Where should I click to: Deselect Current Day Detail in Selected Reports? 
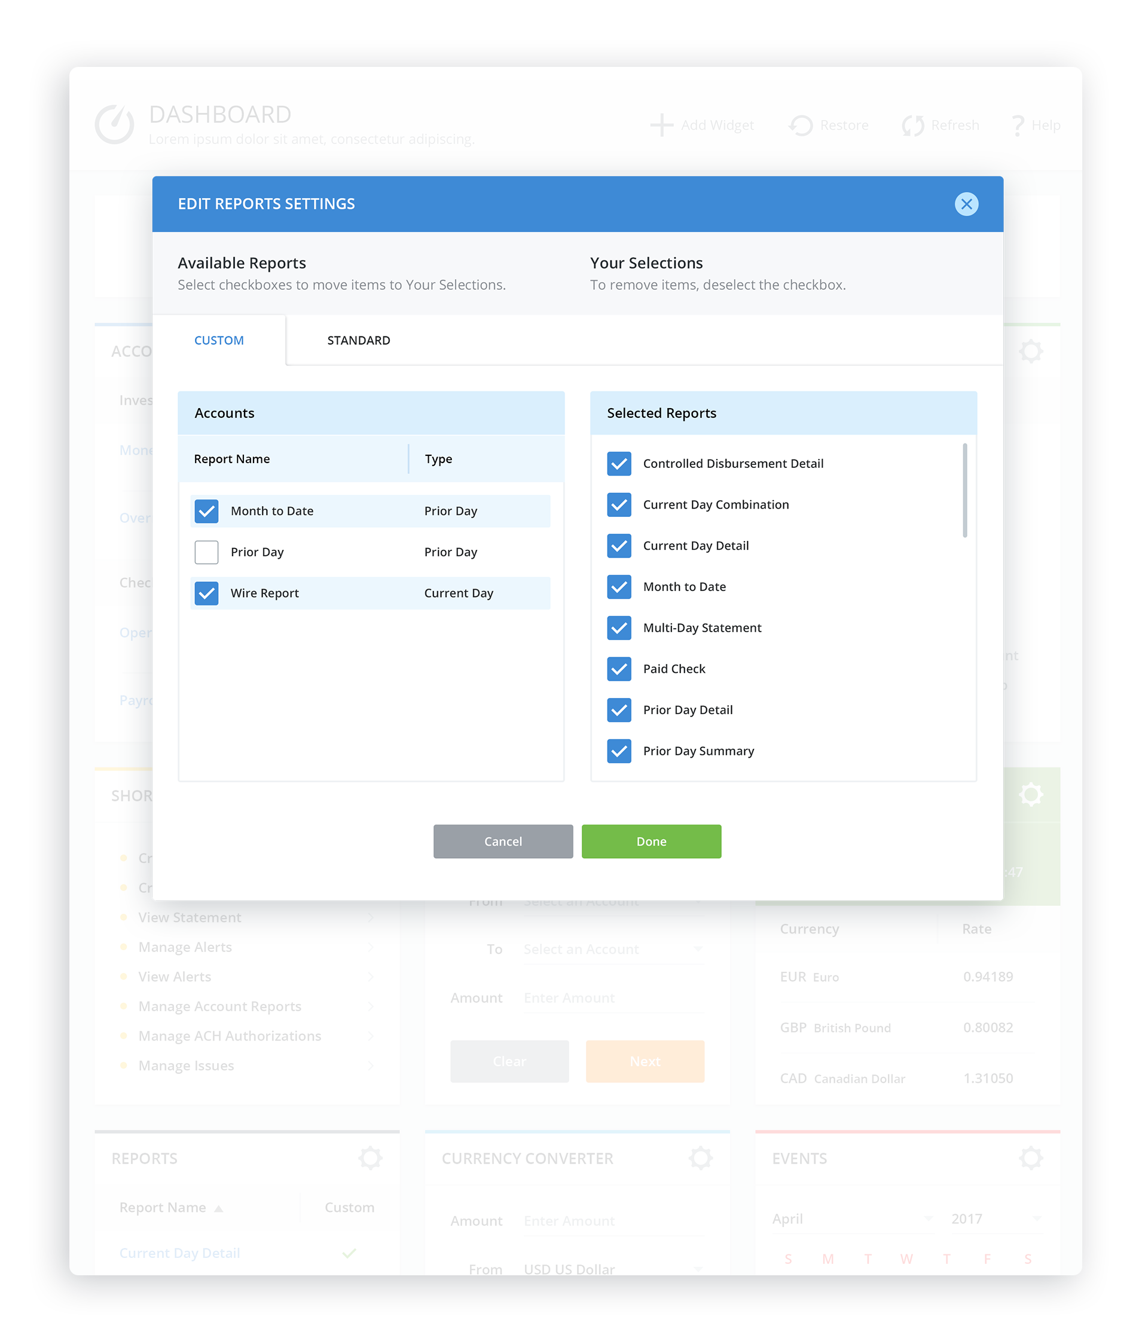coord(618,545)
